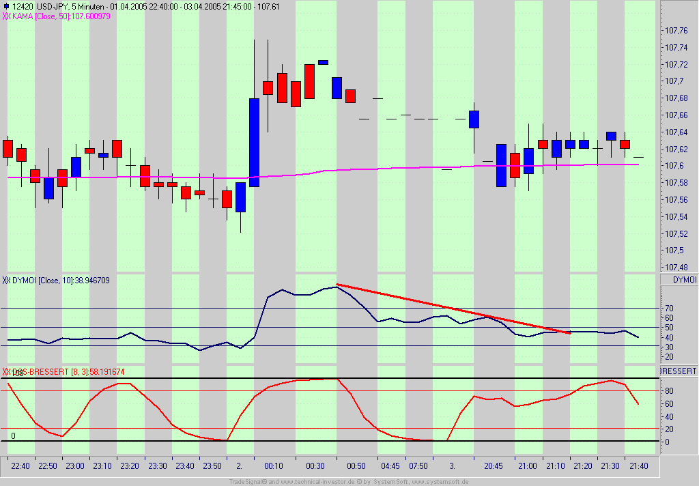
Task: Click the 107,56 price axis label
Action: (676, 200)
